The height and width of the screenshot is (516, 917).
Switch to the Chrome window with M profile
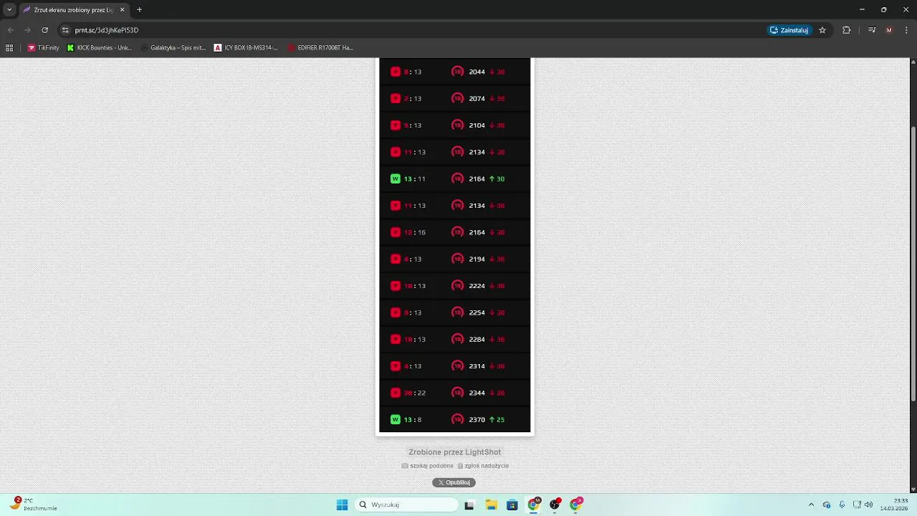tap(534, 505)
